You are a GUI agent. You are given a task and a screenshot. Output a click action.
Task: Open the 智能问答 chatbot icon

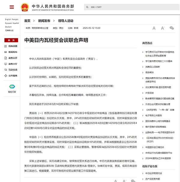(x=12, y=86)
